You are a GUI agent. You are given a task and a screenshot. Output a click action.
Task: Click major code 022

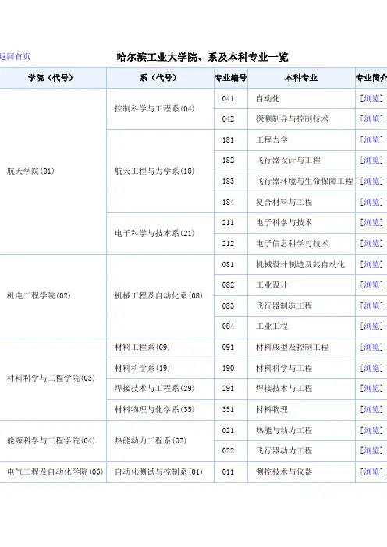coord(228,451)
